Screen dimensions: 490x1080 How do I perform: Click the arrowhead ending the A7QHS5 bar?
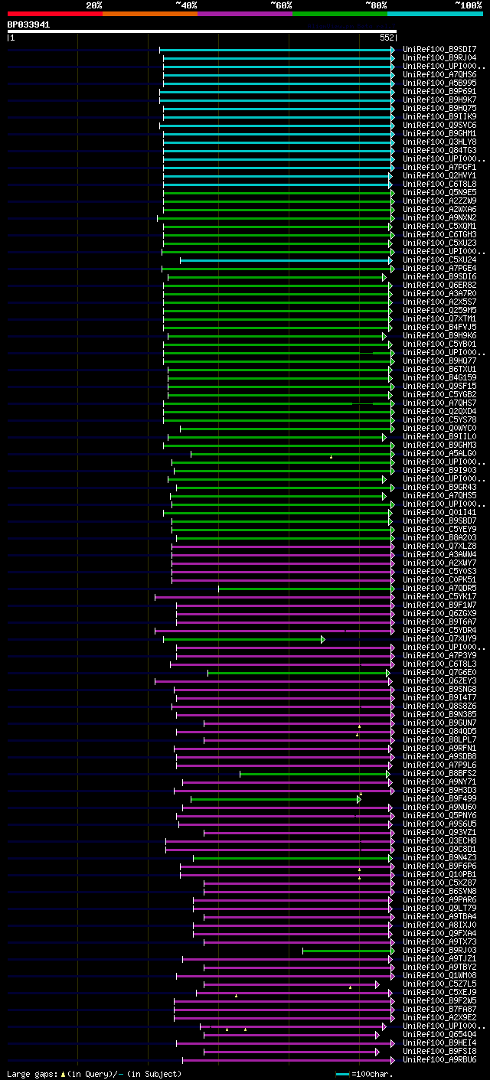pyautogui.click(x=385, y=496)
